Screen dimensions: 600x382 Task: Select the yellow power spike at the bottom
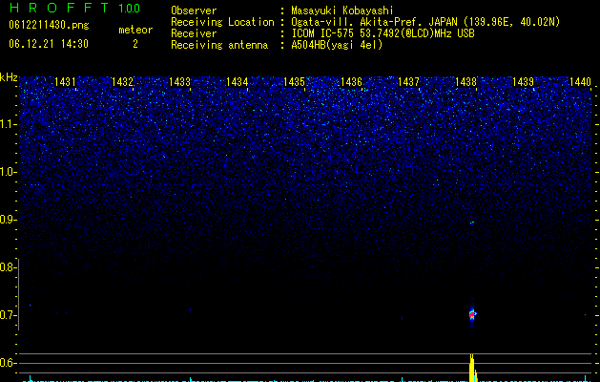pyautogui.click(x=472, y=368)
